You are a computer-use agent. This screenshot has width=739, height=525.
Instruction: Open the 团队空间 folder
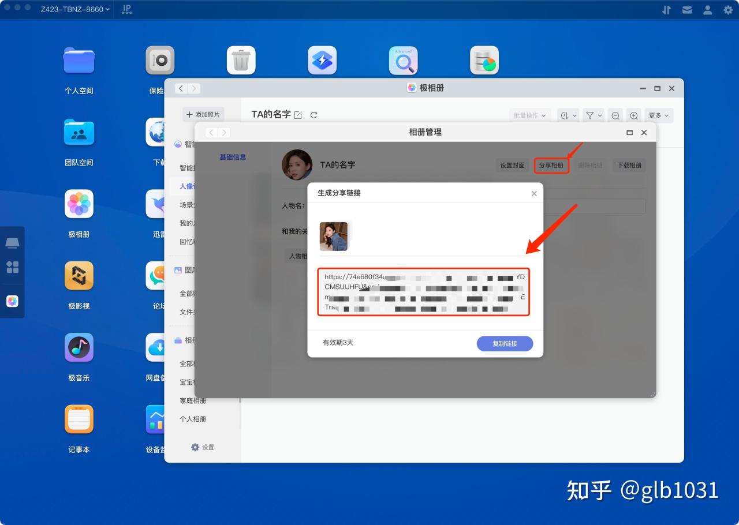(x=79, y=132)
